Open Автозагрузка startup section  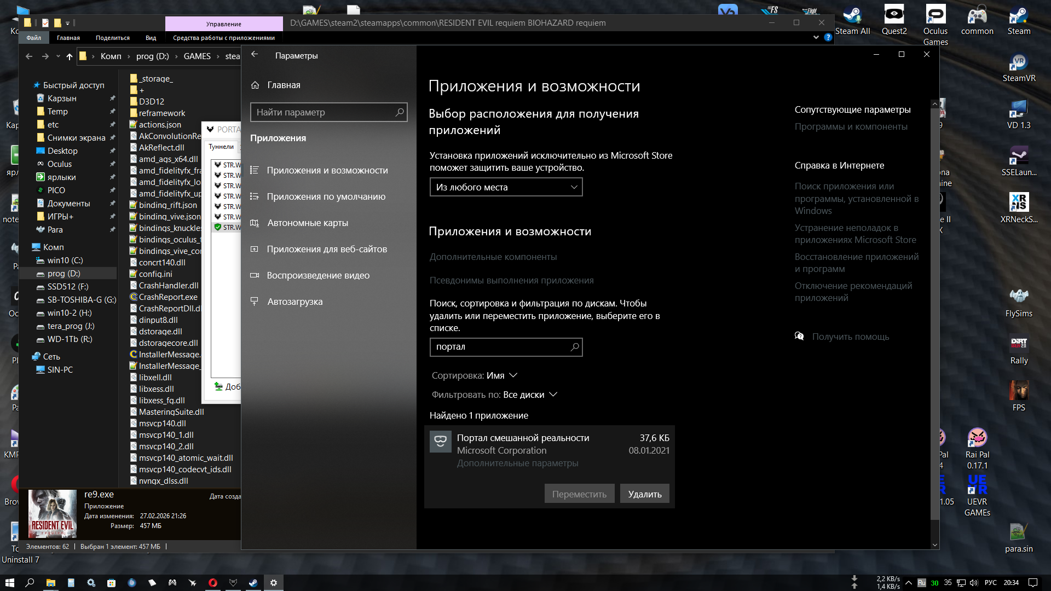(294, 302)
